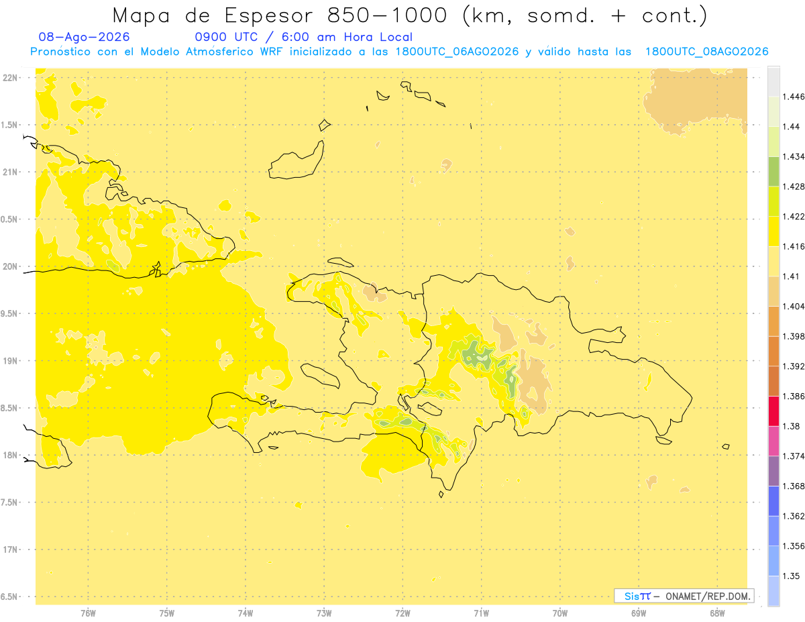Click the colorbar value '1.44'
The image size is (805, 622).
click(x=791, y=127)
